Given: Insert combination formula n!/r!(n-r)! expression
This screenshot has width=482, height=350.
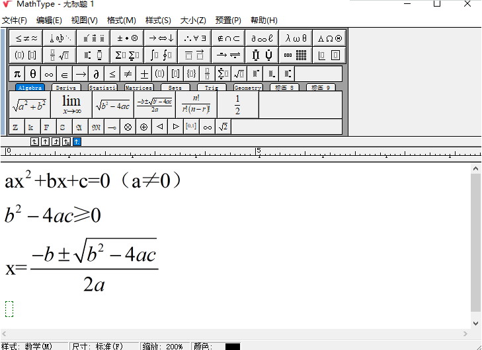Looking at the screenshot, I should pos(196,105).
